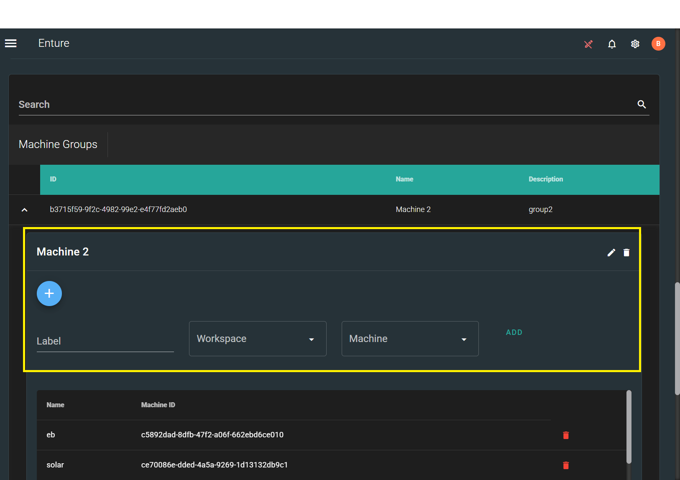Open the hamburger navigation menu

click(x=11, y=43)
